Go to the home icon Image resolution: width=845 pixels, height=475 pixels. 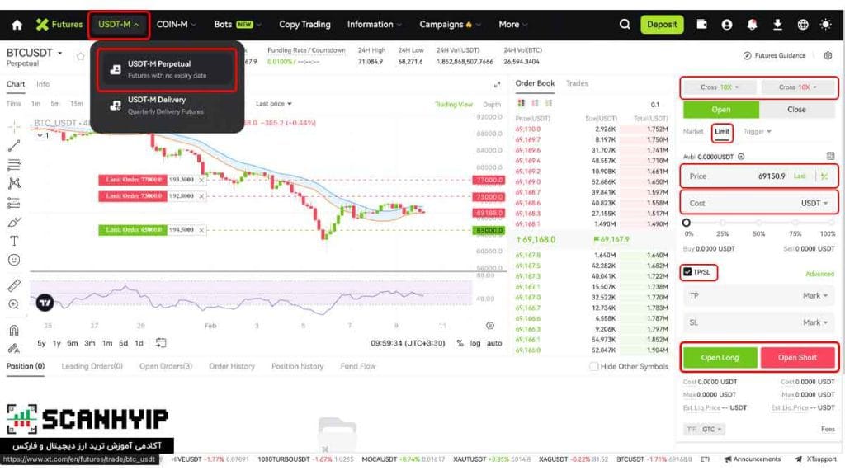(x=17, y=25)
